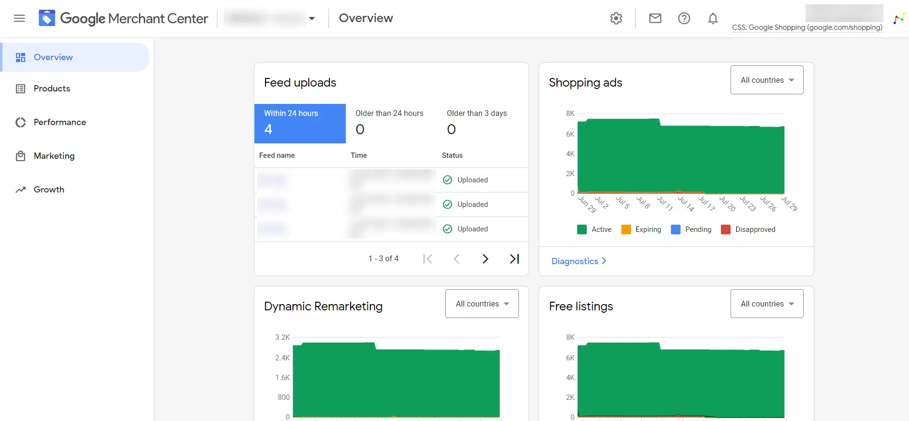
Task: Click the 1 - 3 of 4 pagination text
Action: point(383,259)
